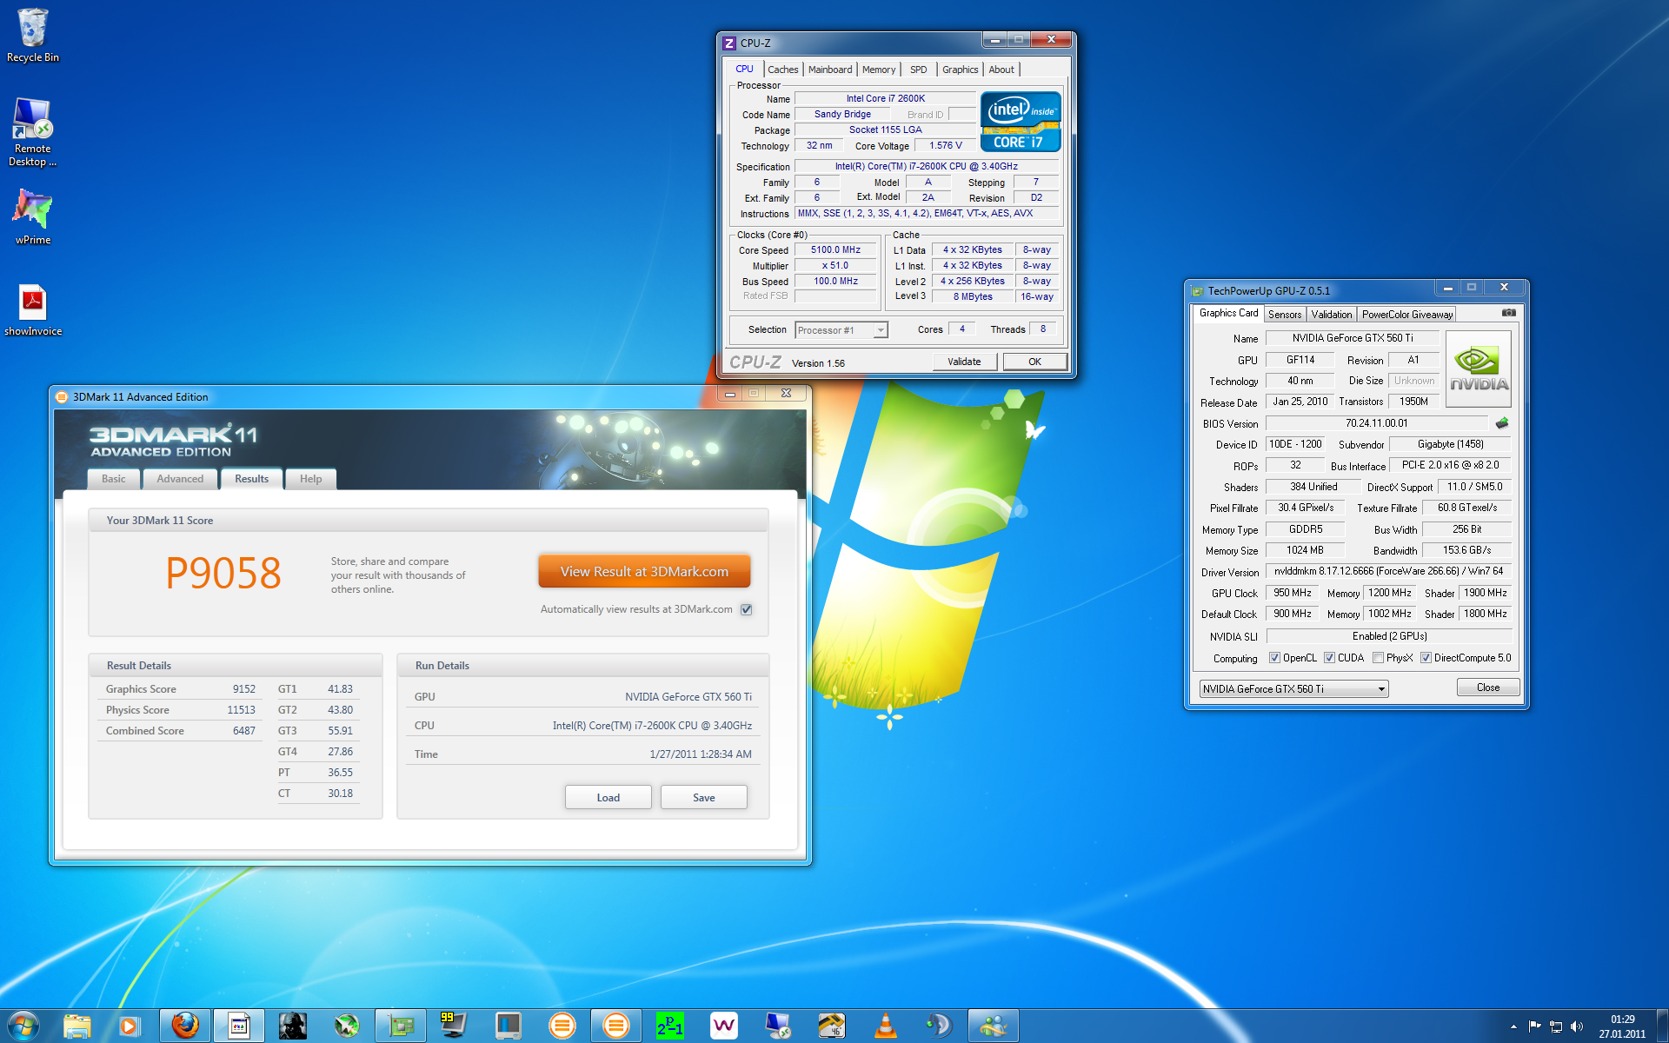Switch to Firefox in the taskbar

(184, 1026)
